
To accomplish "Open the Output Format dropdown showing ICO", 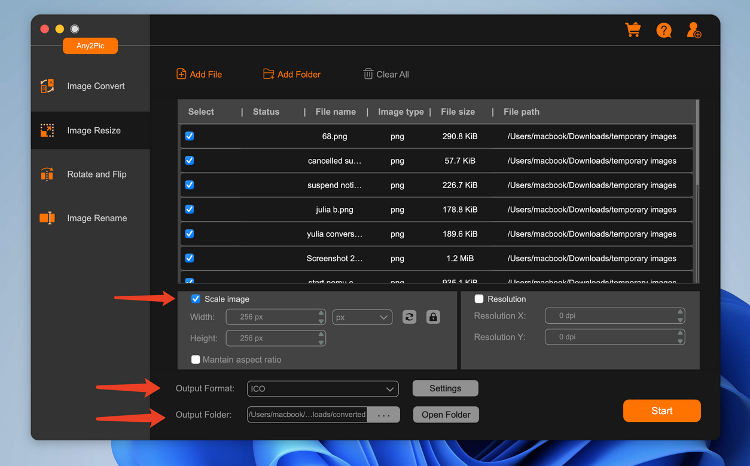I will [x=322, y=388].
